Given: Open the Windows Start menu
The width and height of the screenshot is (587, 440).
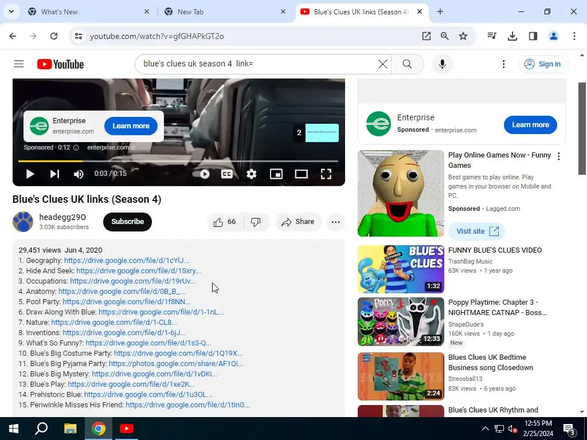Looking at the screenshot, I should coord(14,429).
